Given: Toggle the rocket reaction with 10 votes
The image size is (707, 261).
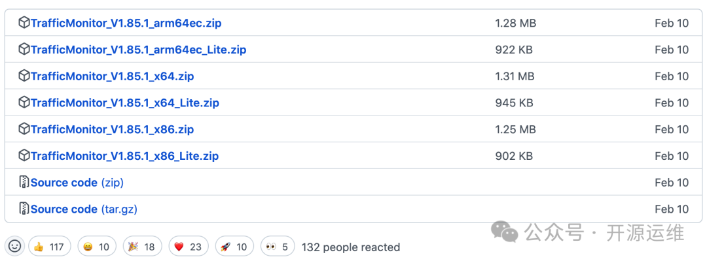Looking at the screenshot, I should [x=234, y=247].
